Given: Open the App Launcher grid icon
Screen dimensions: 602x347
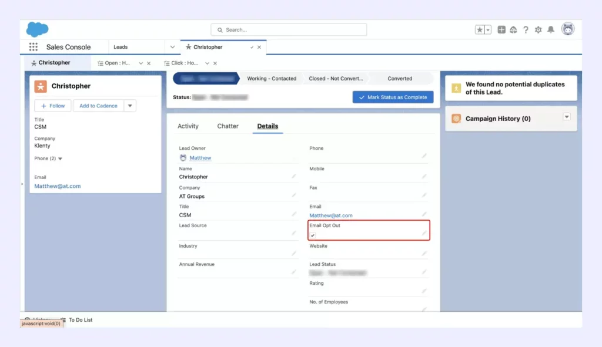Looking at the screenshot, I should click(34, 47).
